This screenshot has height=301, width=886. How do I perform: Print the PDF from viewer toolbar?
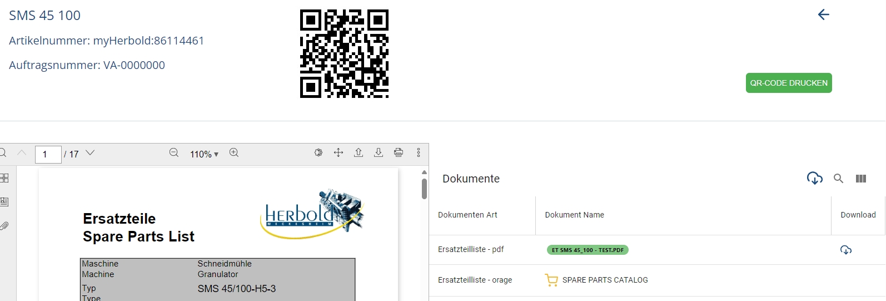(x=399, y=153)
